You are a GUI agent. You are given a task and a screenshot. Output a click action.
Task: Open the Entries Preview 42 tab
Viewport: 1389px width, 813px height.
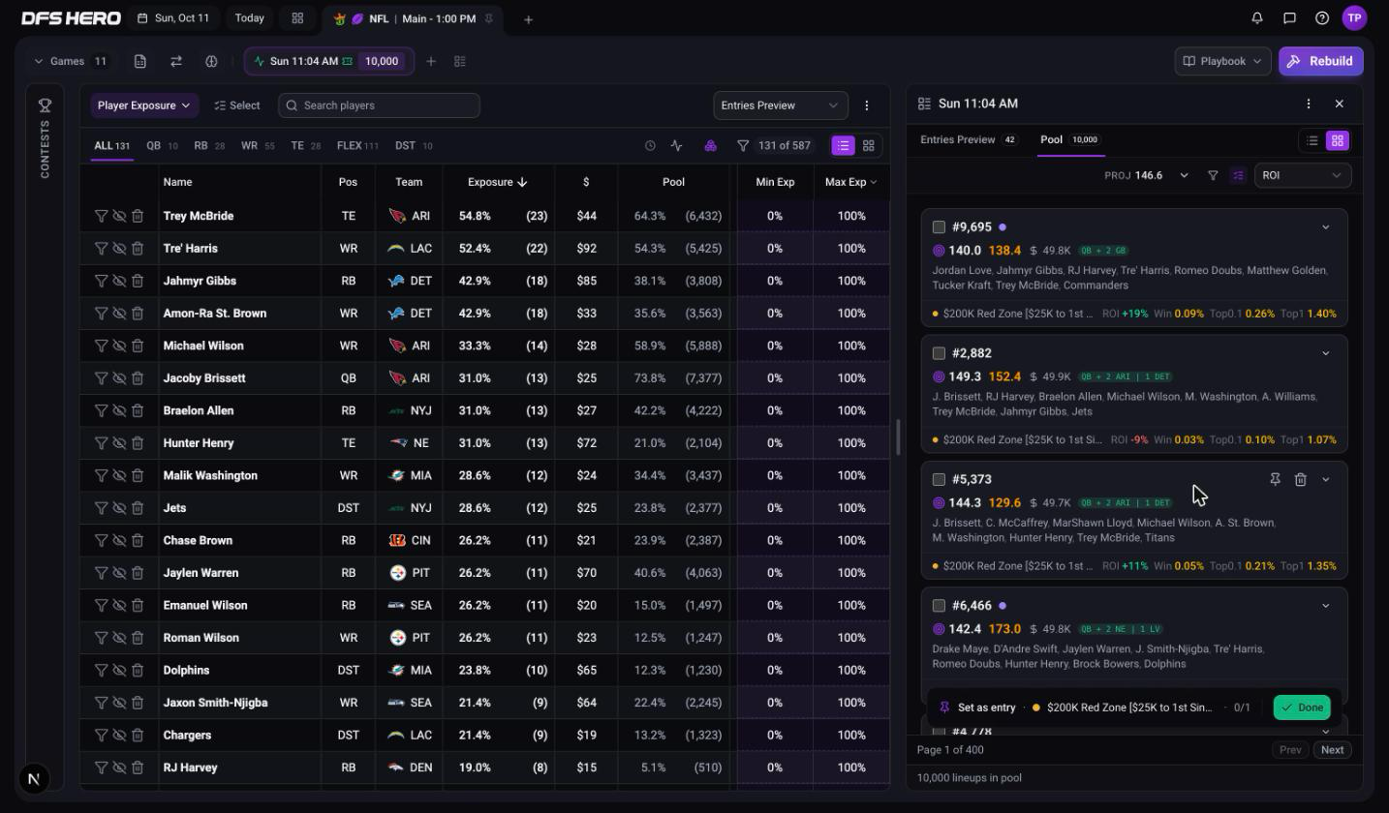click(x=969, y=139)
